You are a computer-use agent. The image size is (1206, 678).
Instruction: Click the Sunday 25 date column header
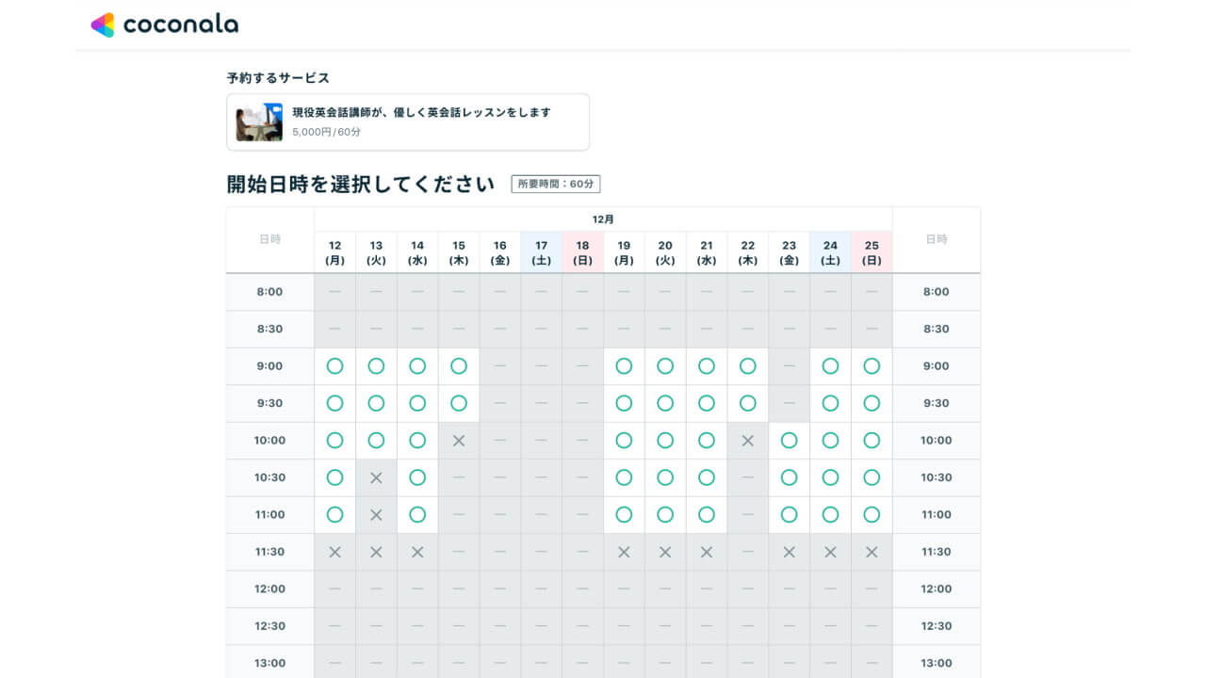[x=872, y=252]
